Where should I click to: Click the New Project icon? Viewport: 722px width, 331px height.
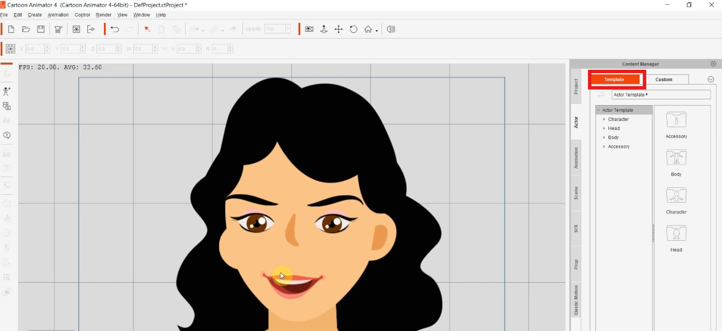pos(11,29)
